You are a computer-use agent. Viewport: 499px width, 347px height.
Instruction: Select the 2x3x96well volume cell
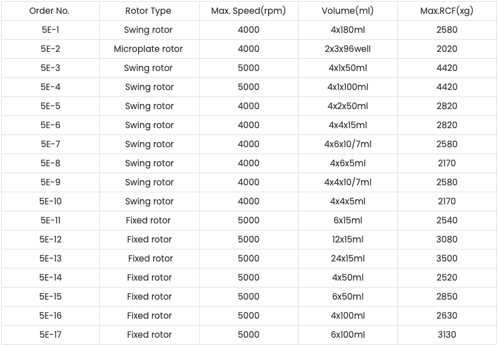click(348, 49)
